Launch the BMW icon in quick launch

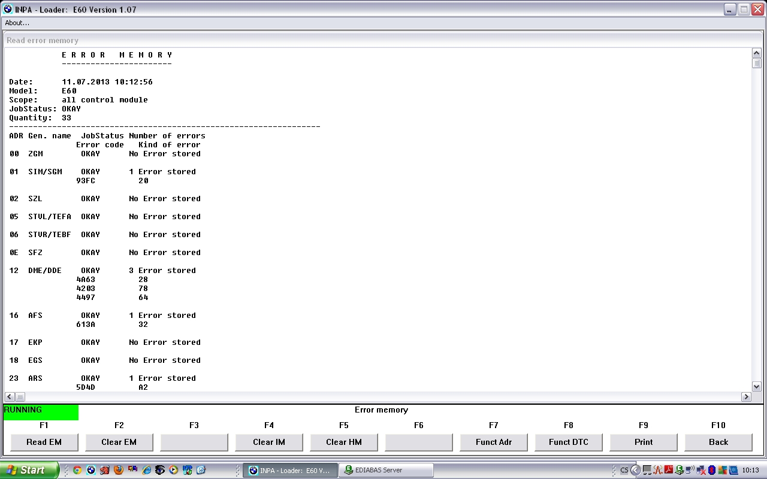[x=91, y=470]
